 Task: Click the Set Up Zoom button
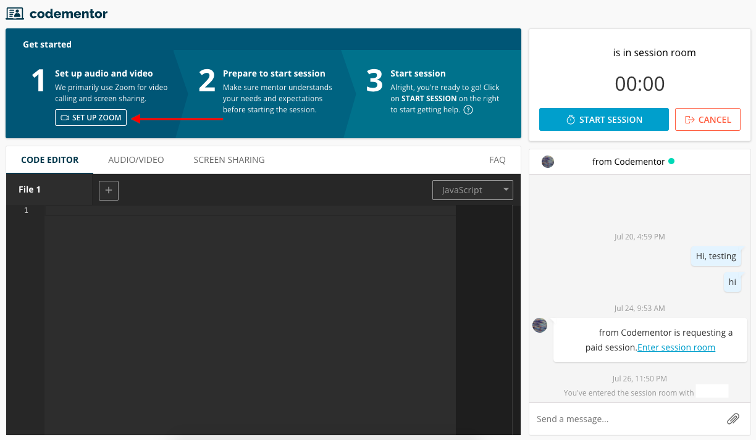pos(91,117)
